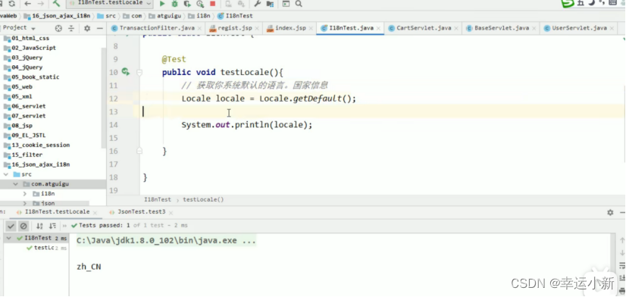Switch to index.jsp editor tab
Screen dimensions: 626x297
(290, 28)
